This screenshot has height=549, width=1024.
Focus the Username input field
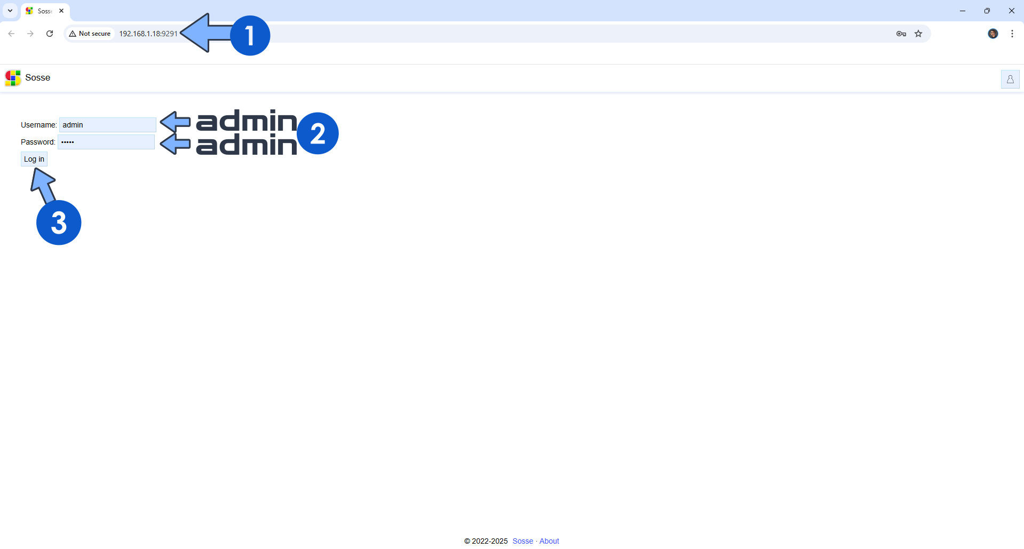point(107,125)
